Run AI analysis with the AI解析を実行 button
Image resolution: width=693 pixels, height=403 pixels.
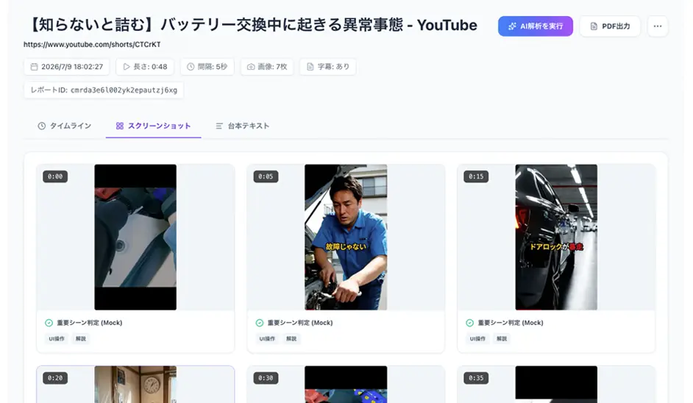tap(536, 26)
